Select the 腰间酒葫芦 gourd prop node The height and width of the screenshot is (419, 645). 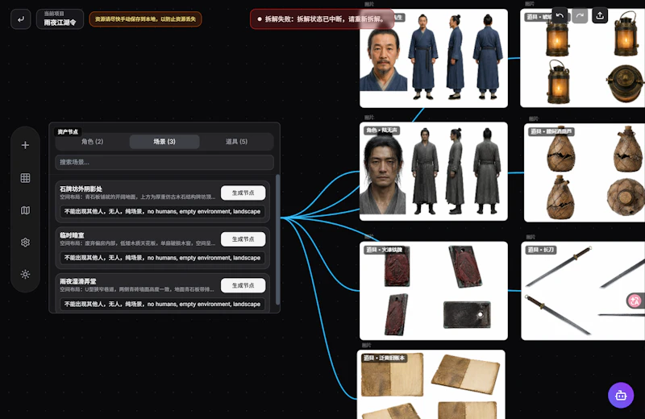pos(585,172)
